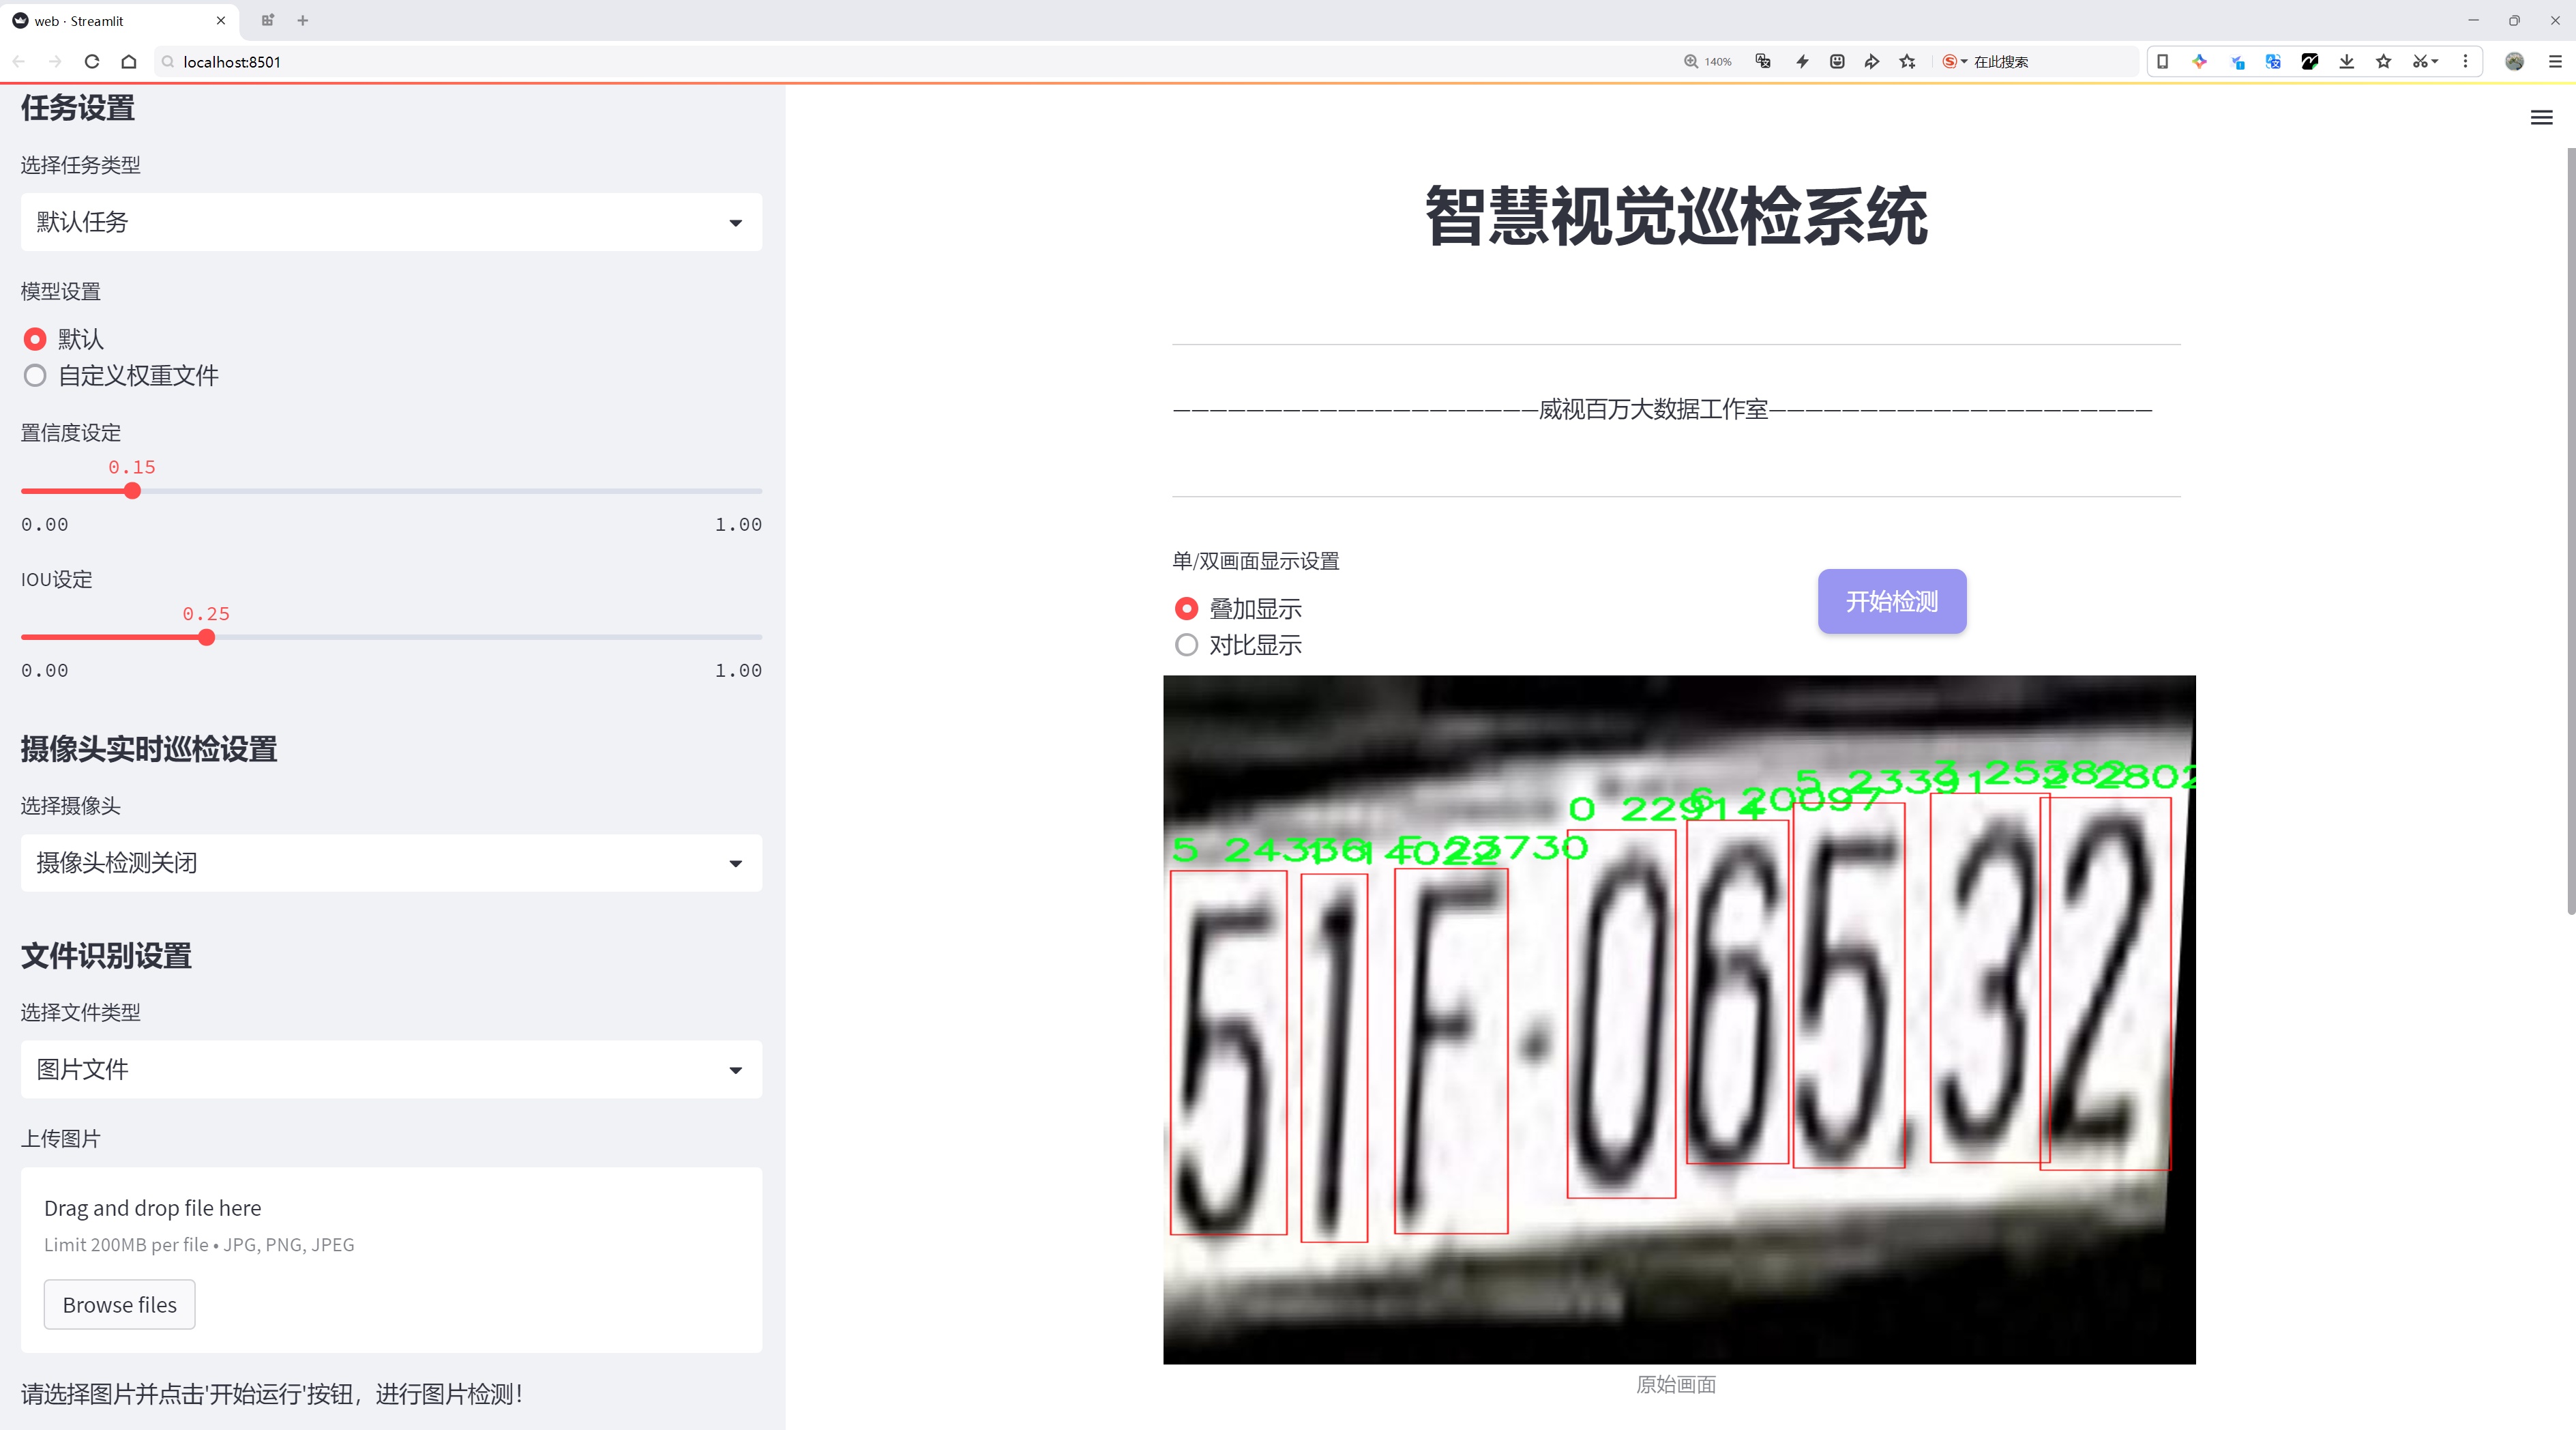Click the drag and drop upload area
Screen dimensions: 2576x1430
pos(391,1260)
